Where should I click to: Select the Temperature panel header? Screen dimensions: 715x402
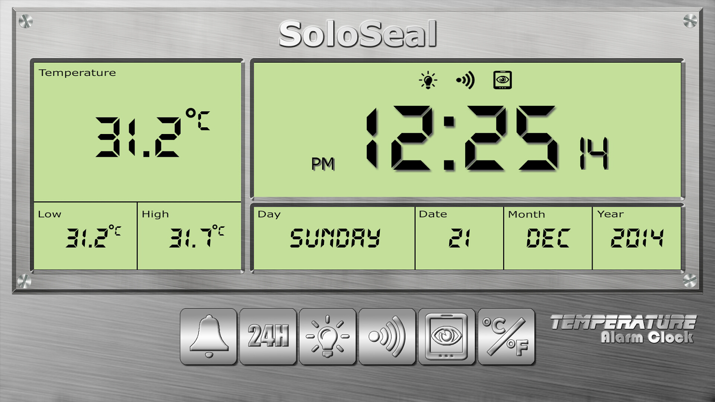77,72
